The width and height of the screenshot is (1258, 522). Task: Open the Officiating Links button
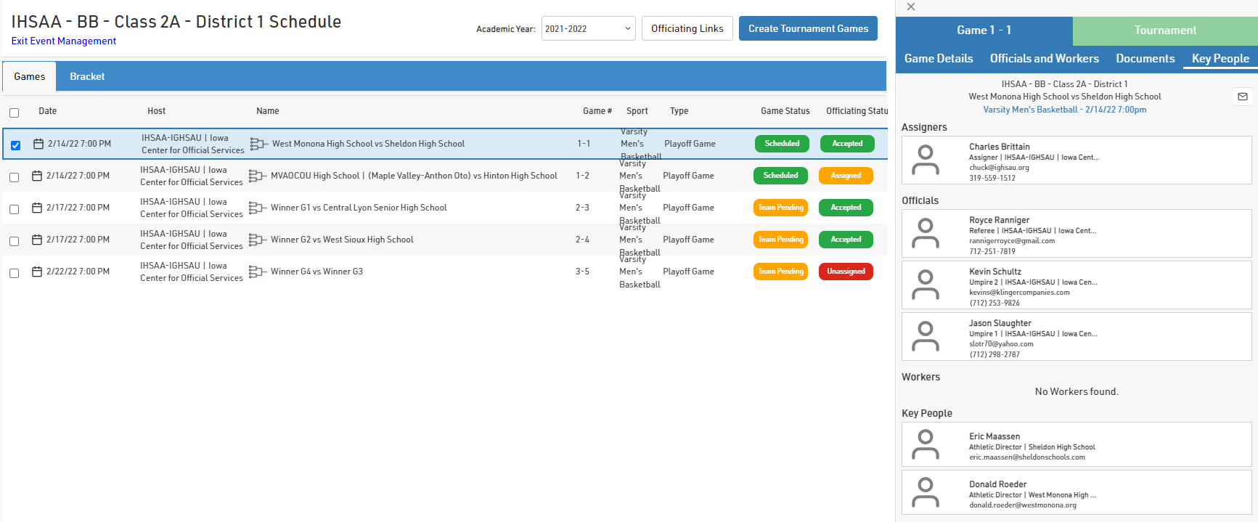click(x=687, y=29)
